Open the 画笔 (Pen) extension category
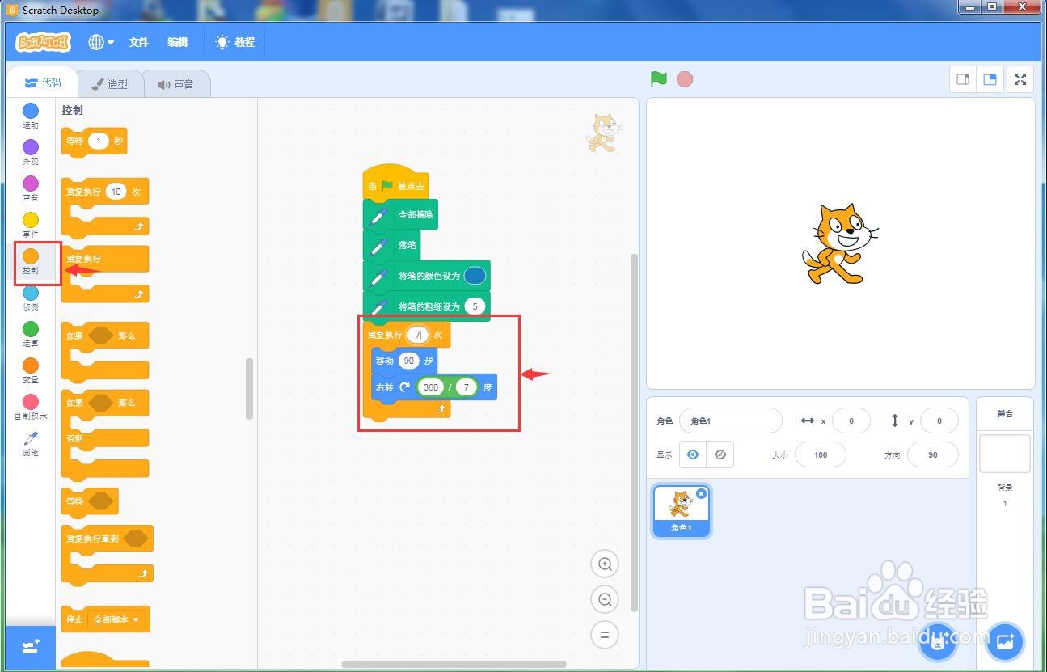The width and height of the screenshot is (1047, 672). click(x=30, y=443)
